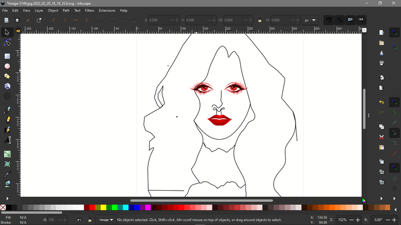401x225 pixels.
Task: Click the Cut scissors icon
Action: (381, 137)
